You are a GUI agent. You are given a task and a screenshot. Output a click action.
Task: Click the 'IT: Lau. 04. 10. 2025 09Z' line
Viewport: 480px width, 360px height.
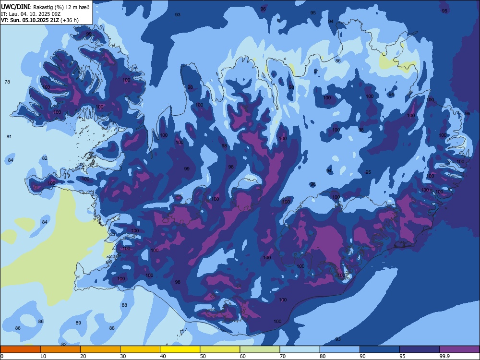[x=31, y=14]
